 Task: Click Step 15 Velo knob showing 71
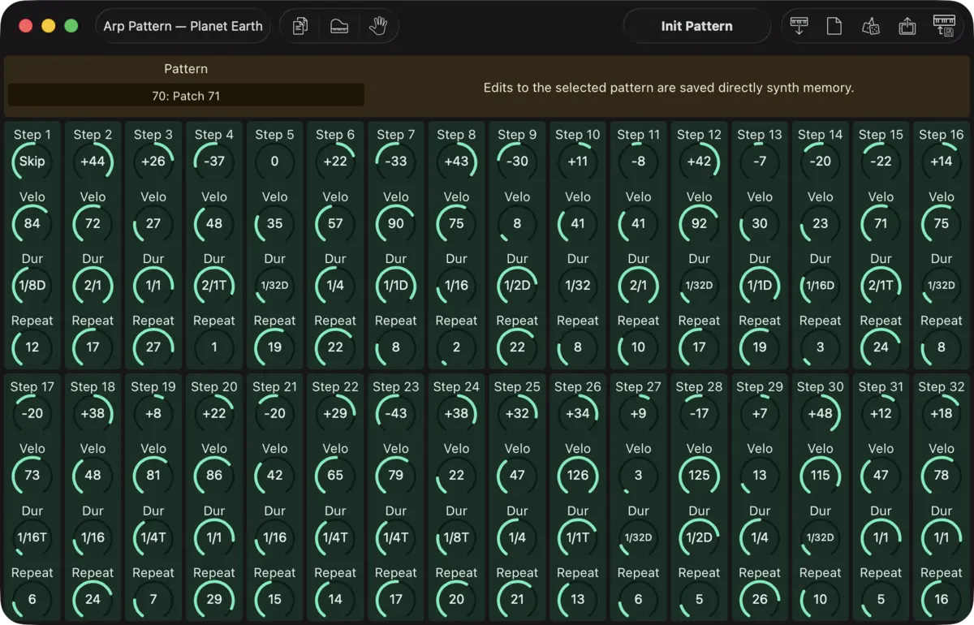[x=881, y=223]
